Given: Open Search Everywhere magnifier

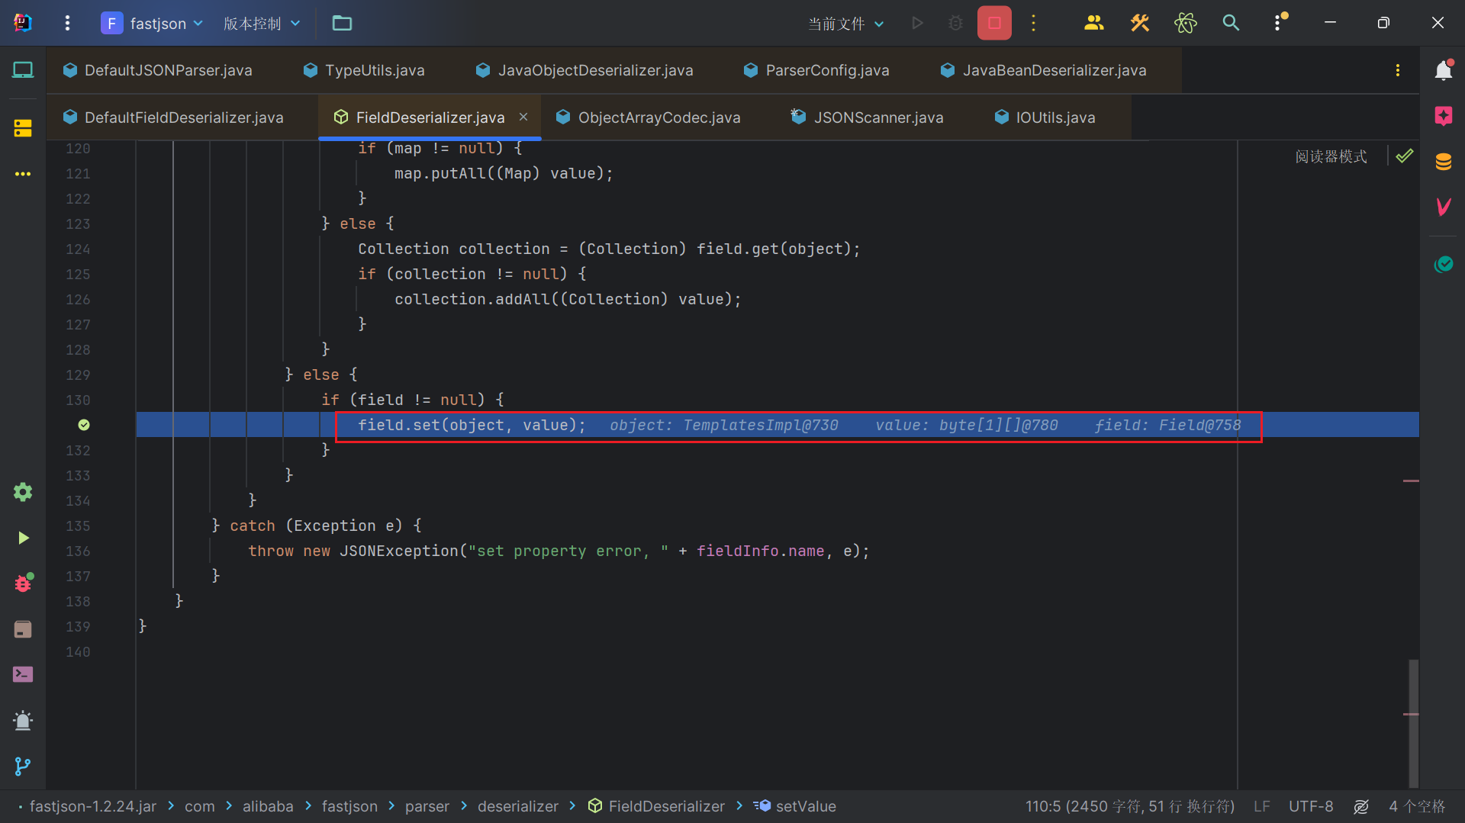Looking at the screenshot, I should [1231, 23].
